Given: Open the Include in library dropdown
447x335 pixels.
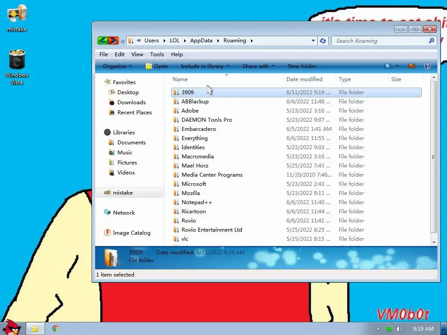Looking at the screenshot, I should (205, 66).
